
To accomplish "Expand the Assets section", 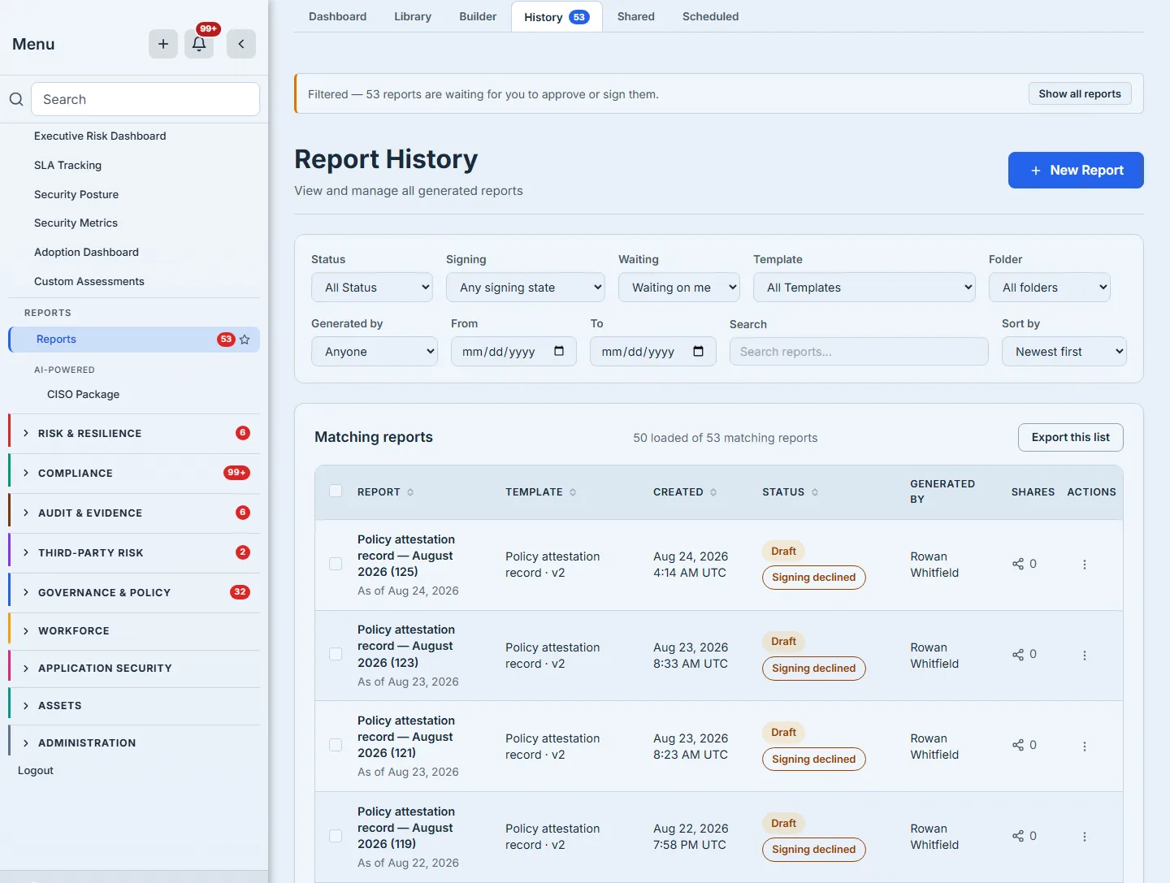I will tap(134, 706).
